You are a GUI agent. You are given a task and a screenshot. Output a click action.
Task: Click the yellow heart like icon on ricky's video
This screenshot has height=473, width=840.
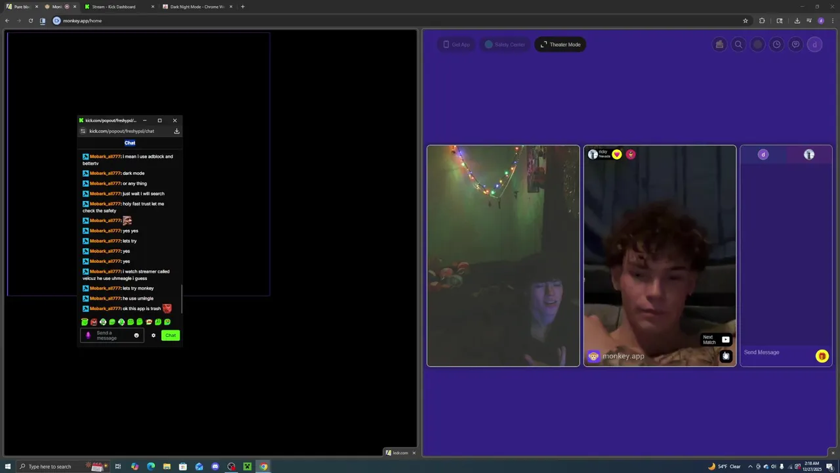617,154
